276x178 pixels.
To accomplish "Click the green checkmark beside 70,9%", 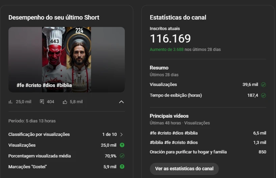I will click(x=122, y=156).
